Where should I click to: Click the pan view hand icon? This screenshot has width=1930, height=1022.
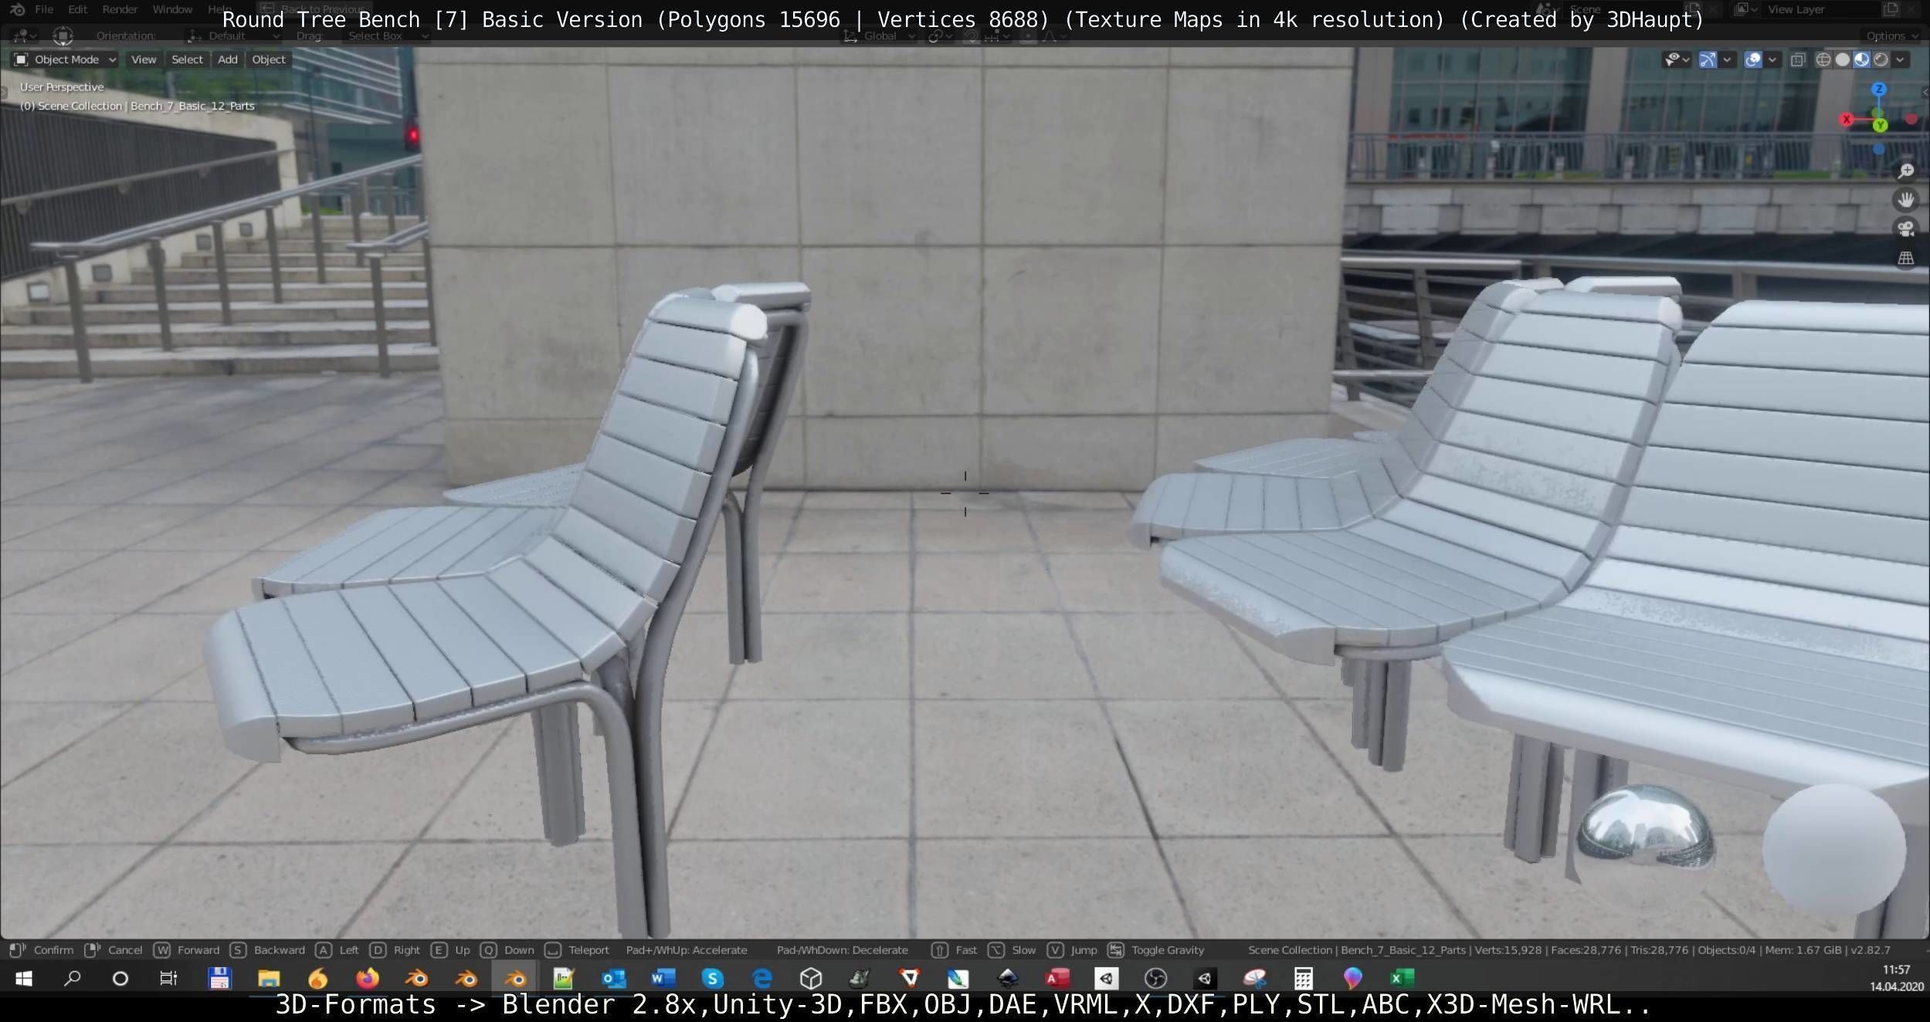click(x=1906, y=200)
